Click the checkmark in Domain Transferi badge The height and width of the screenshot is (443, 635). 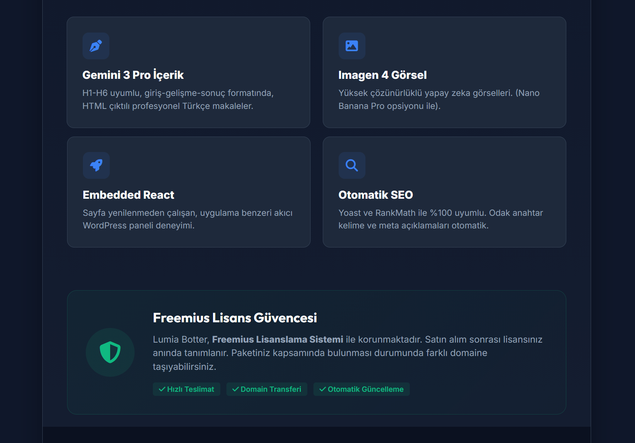[235, 389]
